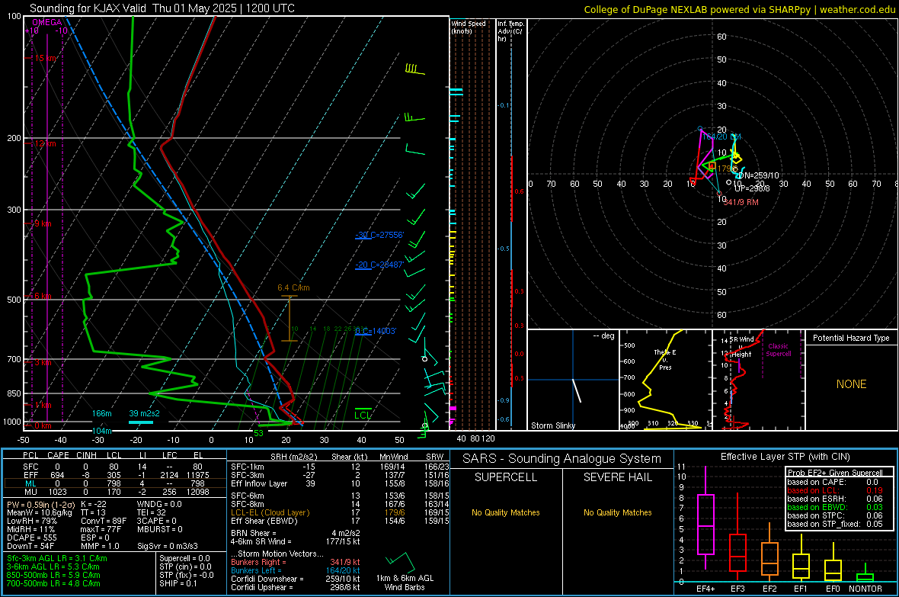Click the '700-500mb LR = 4.8 C/km' line
The height and width of the screenshot is (597, 899).
tap(53, 583)
